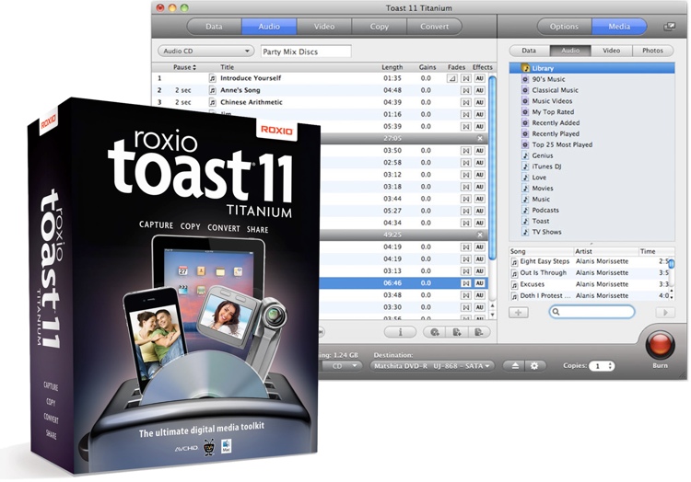Eject the disc with the eject icon
Viewport: 691px width, 482px height.
515,366
